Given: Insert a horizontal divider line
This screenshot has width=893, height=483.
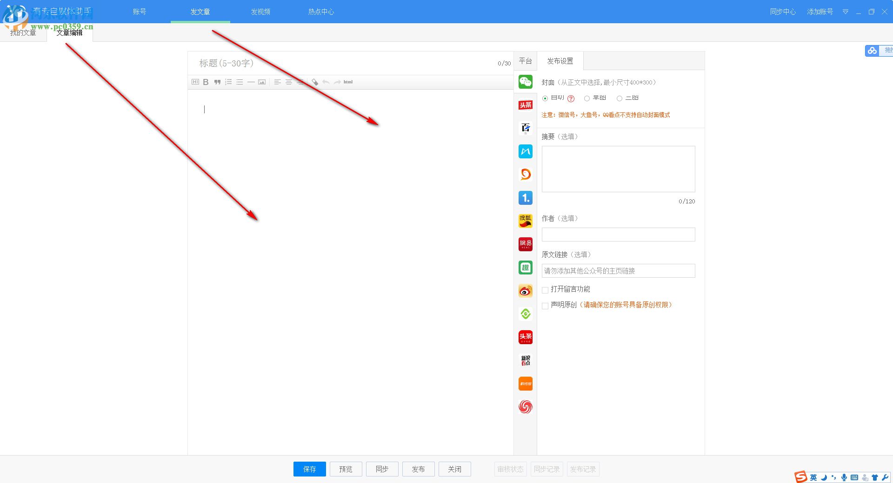Looking at the screenshot, I should point(251,82).
